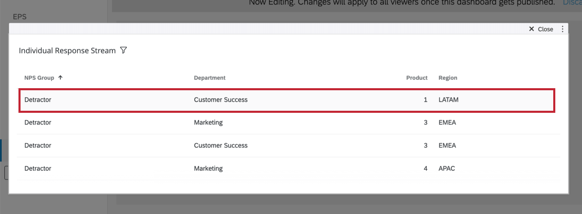Select the EPS item in sidebar
This screenshot has height=214, width=582.
coord(20,17)
